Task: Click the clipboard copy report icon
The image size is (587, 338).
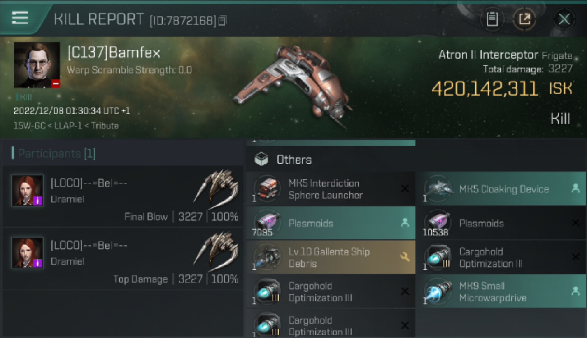Action: tap(492, 19)
